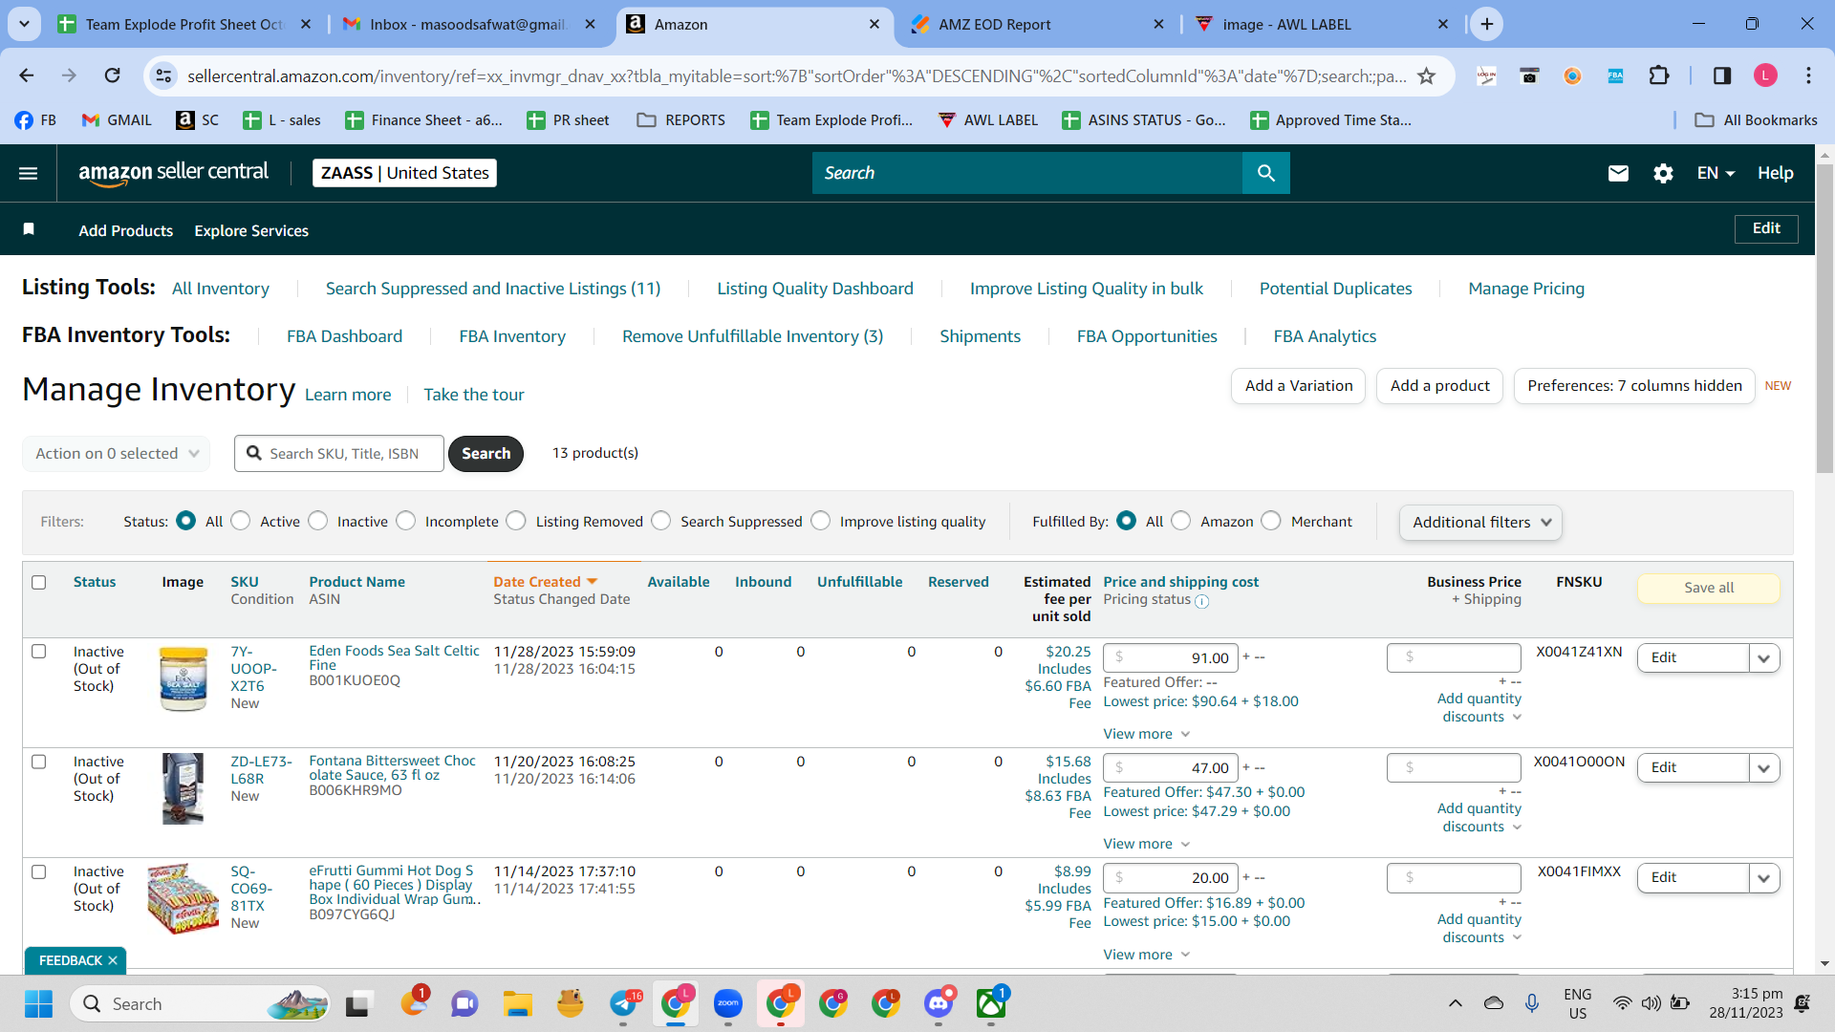Click the site info icon in address bar
1835x1032 pixels.
pyautogui.click(x=164, y=75)
